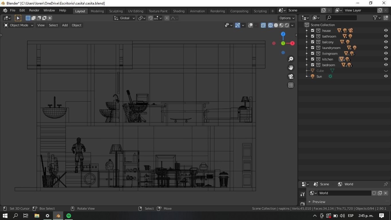Switch to the Shading workspace tab
Viewport: 391px width, 220px height.
click(x=179, y=11)
